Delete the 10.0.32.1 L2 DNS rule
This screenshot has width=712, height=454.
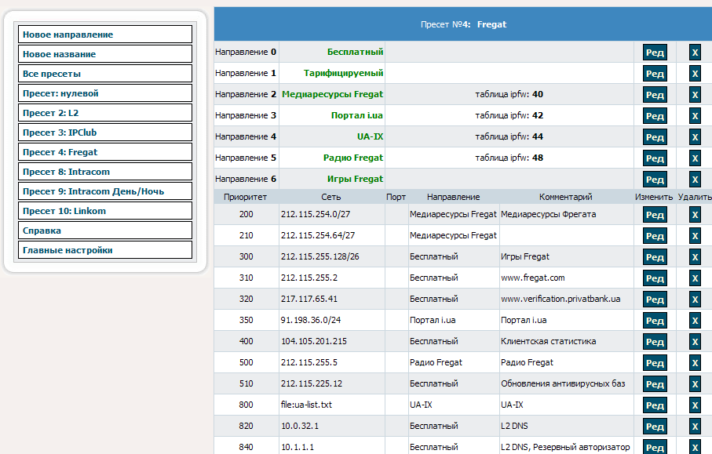point(695,427)
